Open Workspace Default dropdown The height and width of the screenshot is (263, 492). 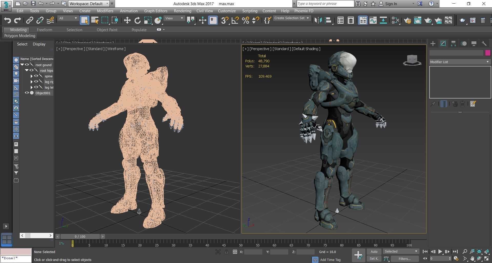pos(89,4)
